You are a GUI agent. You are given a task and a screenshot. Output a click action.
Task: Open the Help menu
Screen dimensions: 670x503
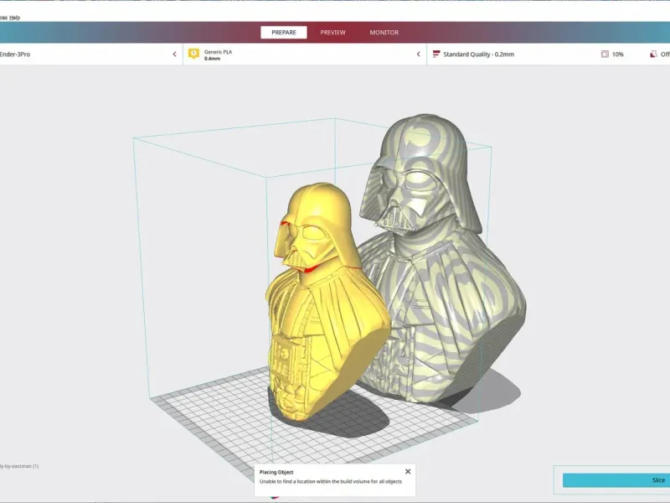tap(14, 18)
